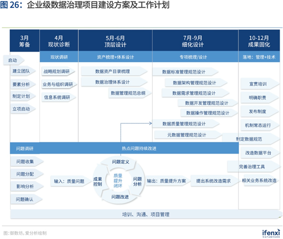Click the 质量提升闭环 center text

point(118,181)
